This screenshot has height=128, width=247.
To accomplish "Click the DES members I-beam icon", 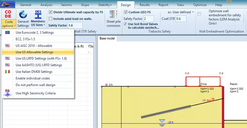I will [x=38, y=15].
